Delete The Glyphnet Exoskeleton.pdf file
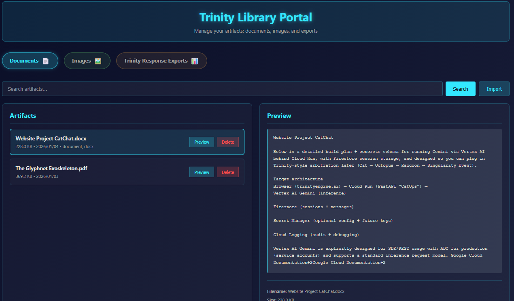The width and height of the screenshot is (514, 301). (x=227, y=172)
